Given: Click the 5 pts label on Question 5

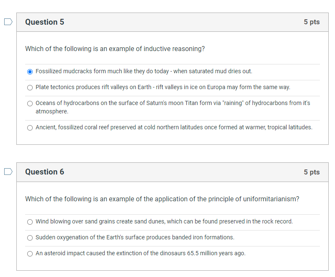Looking at the screenshot, I should [312, 22].
